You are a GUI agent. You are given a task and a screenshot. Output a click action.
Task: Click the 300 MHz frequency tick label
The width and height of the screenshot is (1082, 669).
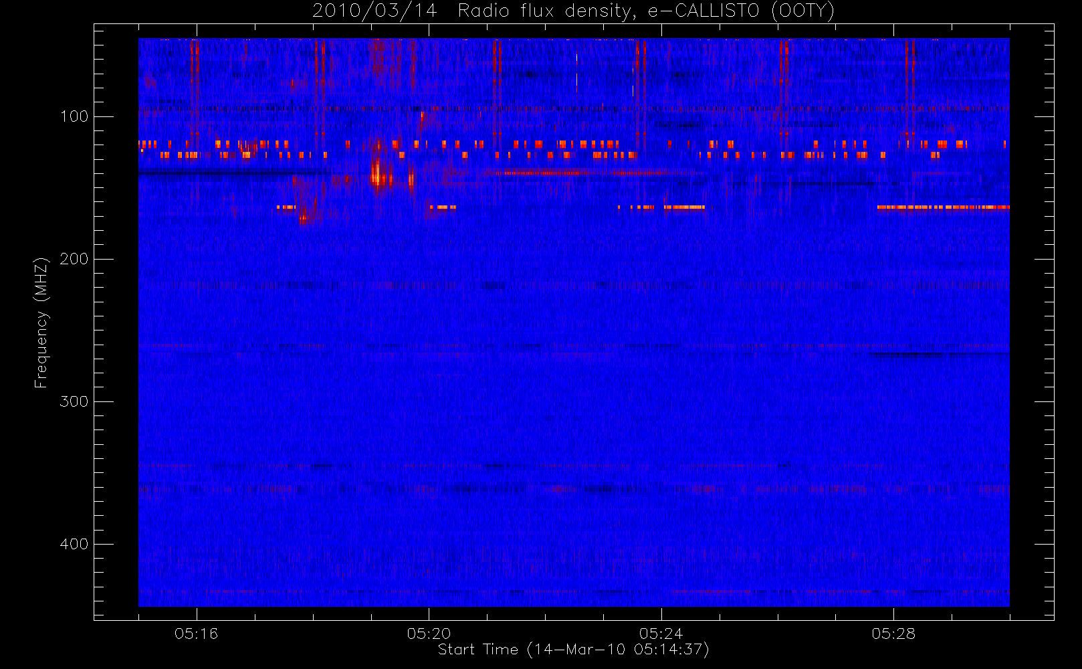pos(74,401)
